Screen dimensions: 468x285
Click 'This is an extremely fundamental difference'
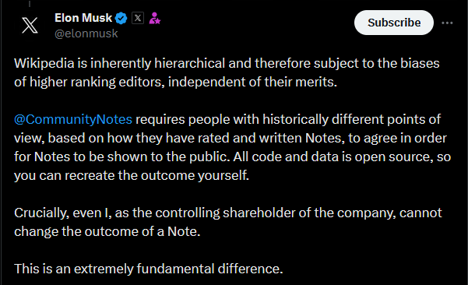point(148,269)
